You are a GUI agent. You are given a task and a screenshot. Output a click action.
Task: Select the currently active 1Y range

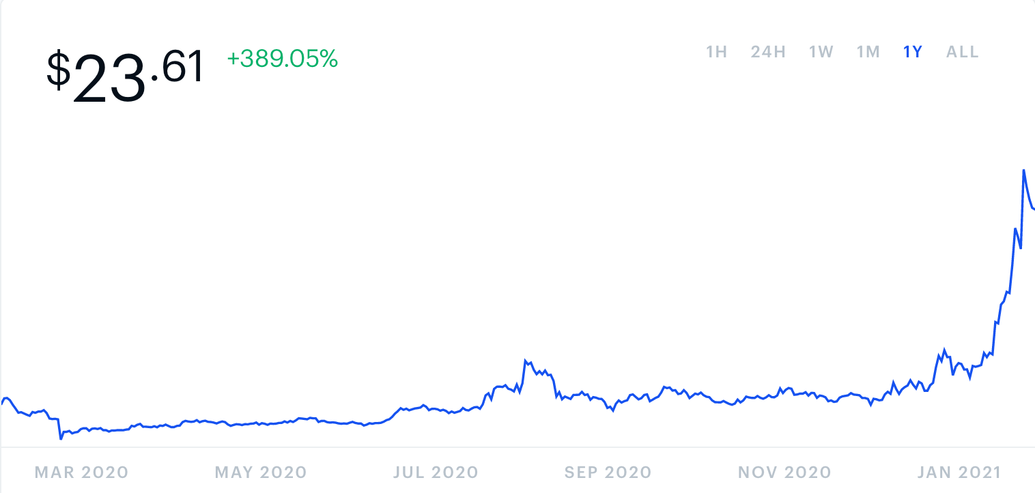911,51
